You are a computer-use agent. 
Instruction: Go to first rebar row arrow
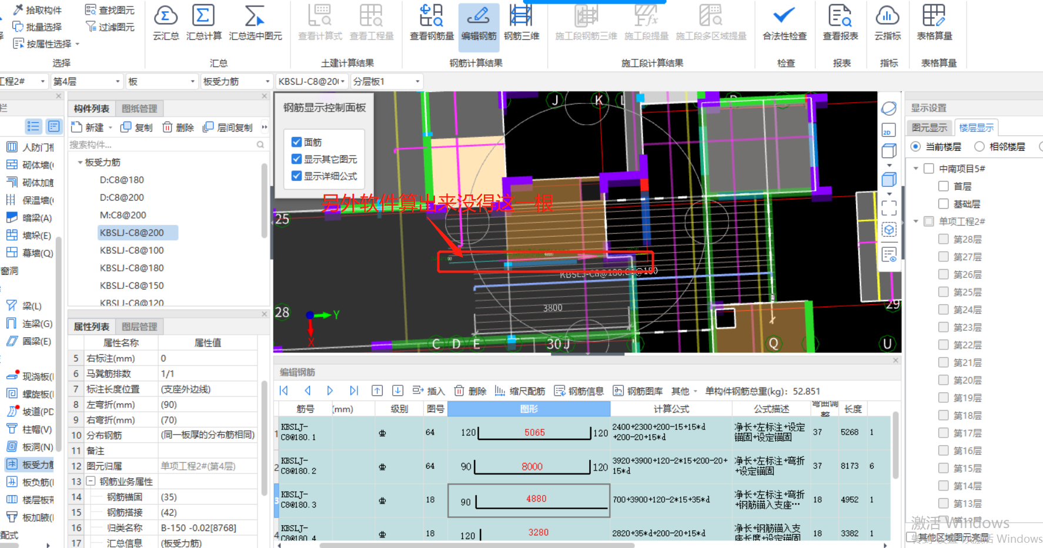tap(284, 391)
